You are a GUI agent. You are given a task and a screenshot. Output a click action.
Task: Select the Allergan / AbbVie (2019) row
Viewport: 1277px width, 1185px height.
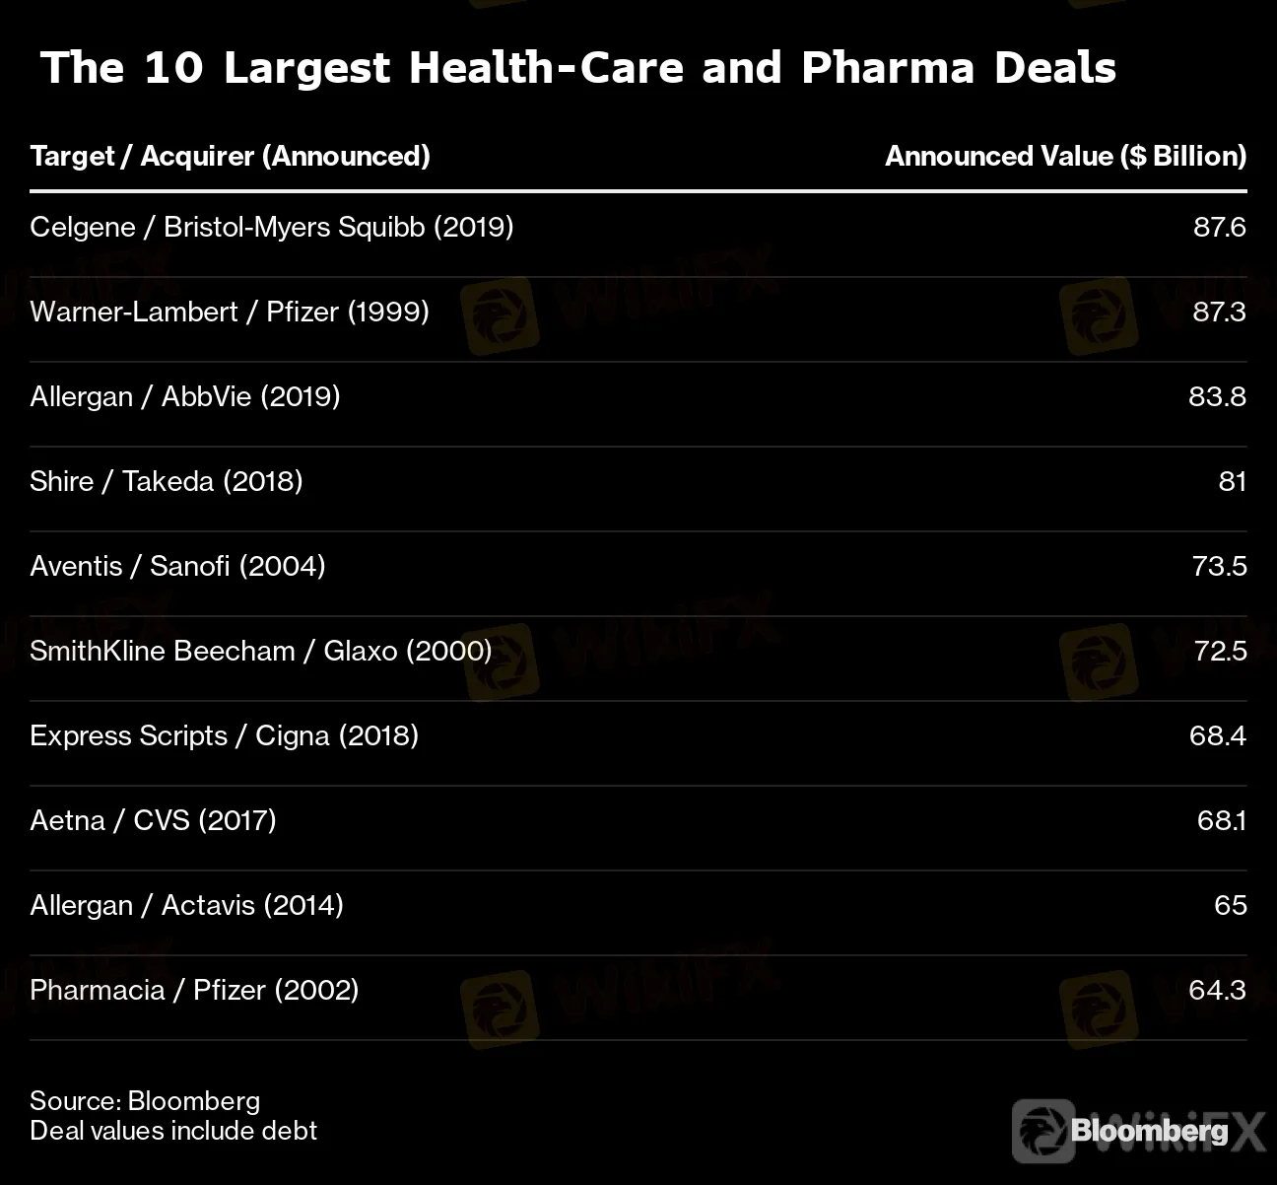[x=185, y=397]
